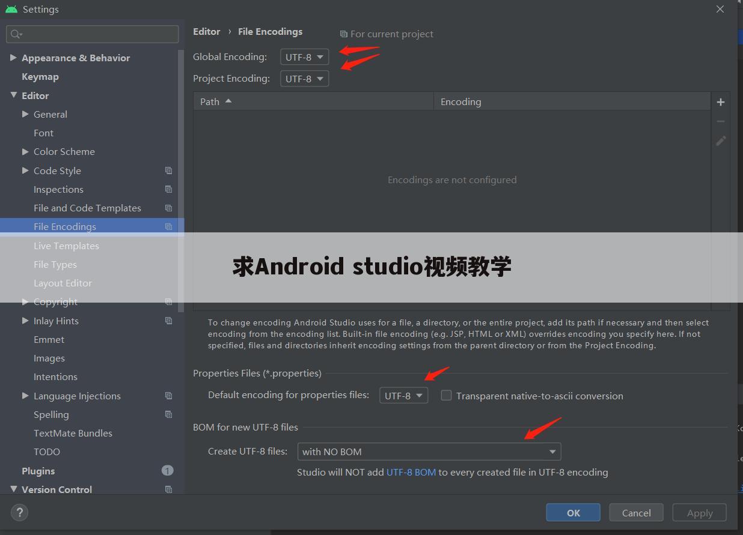Screen dimensions: 743x535
Task: Click the add encoding path plus icon
Action: pyautogui.click(x=721, y=102)
